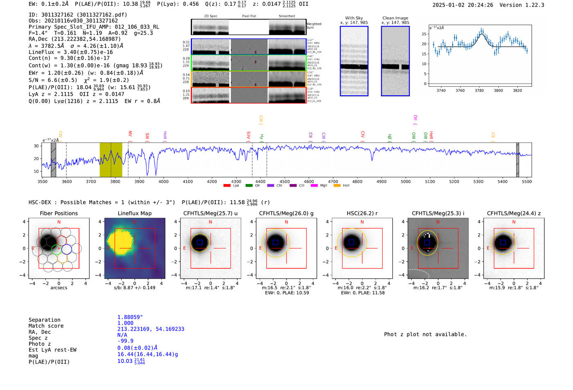Click the s/b: 8.87 +/- 0.149 caption
The image size is (573, 390).
click(x=135, y=288)
